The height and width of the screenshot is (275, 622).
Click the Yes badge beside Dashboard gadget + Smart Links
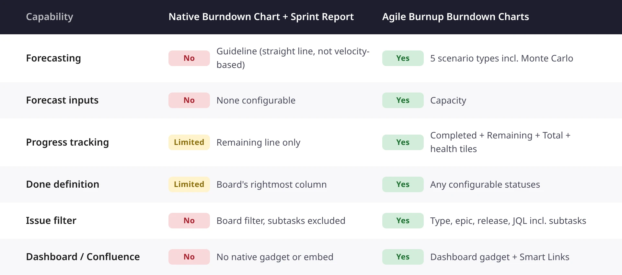tap(403, 257)
